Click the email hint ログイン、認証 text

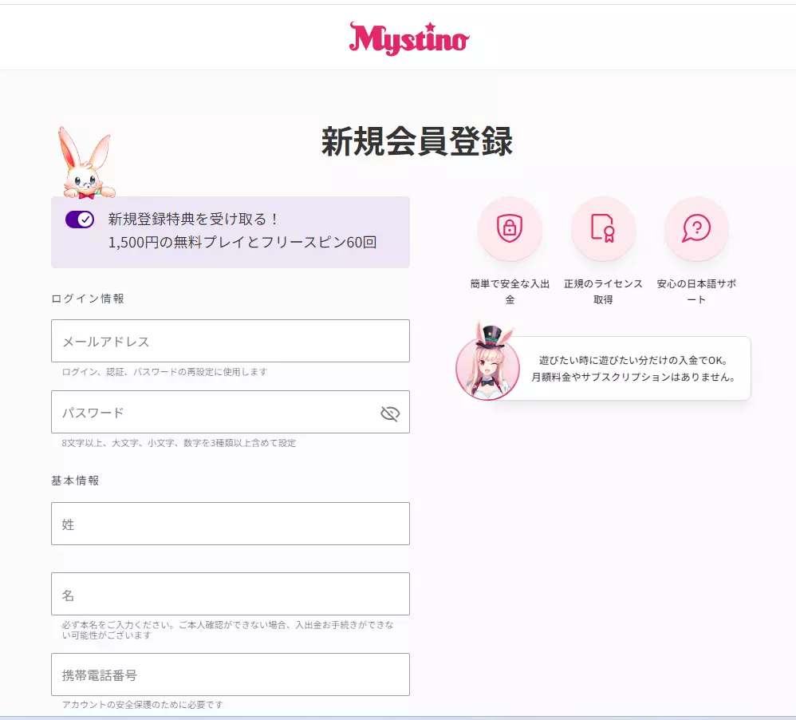[164, 372]
